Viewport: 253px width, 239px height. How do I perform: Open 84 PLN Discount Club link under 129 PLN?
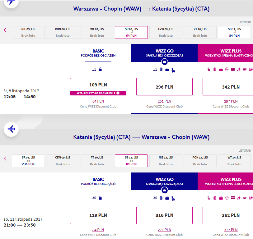pos(98,230)
